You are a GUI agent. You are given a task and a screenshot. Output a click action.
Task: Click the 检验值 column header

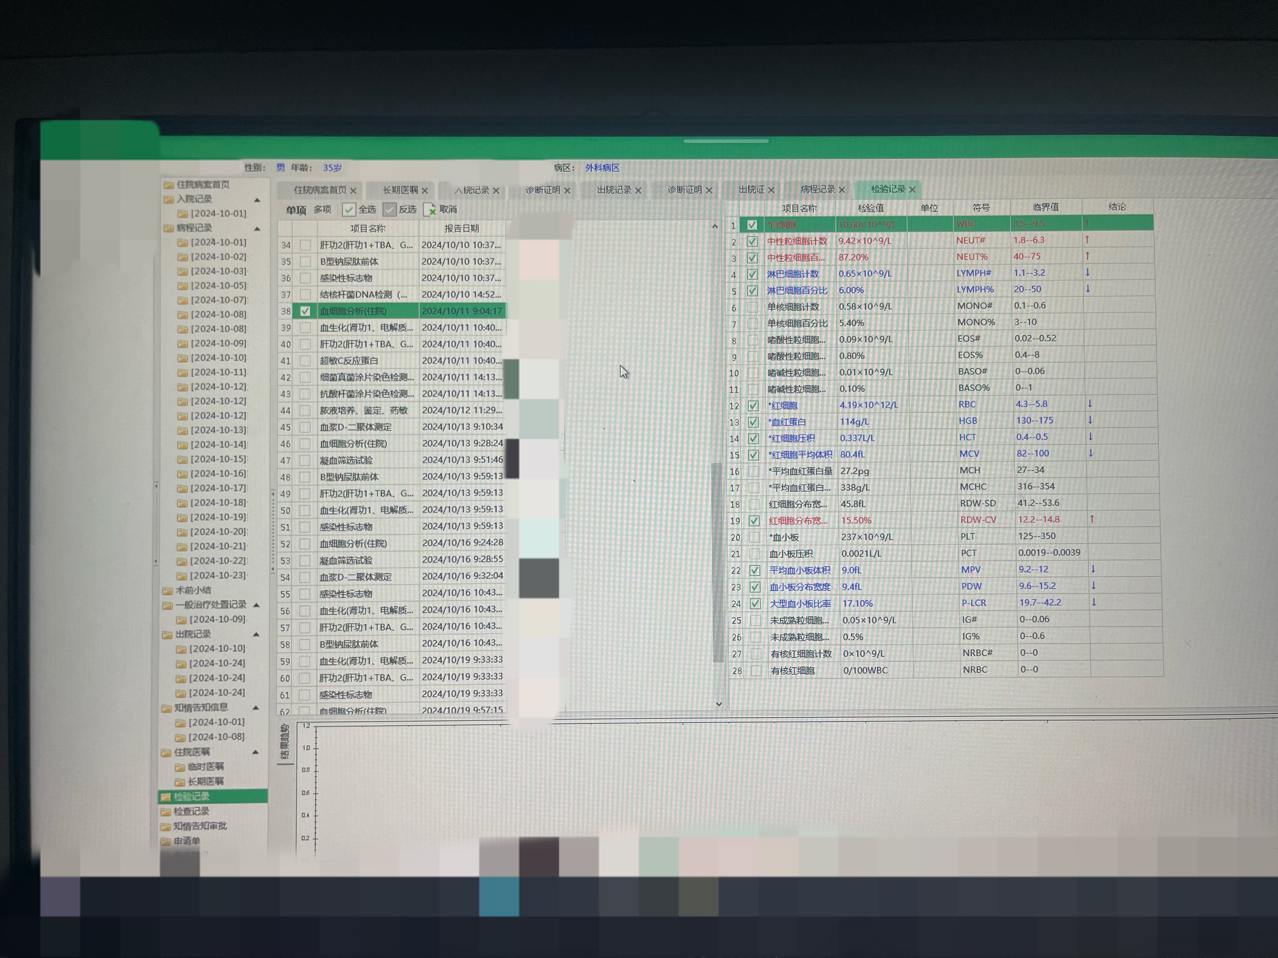pos(871,208)
